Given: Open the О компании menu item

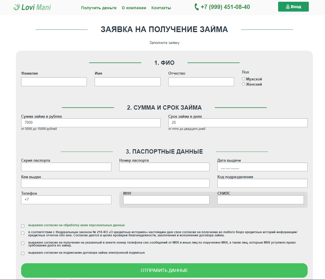Looking at the screenshot, I should 134,8.
